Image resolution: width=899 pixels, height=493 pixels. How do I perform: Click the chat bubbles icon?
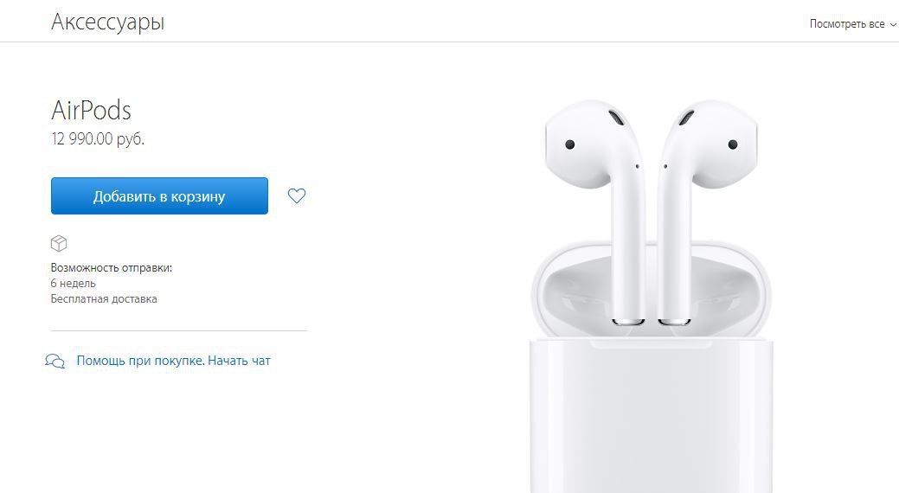[x=55, y=362]
